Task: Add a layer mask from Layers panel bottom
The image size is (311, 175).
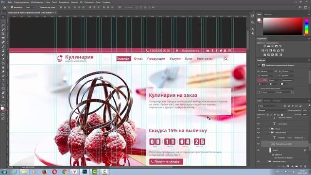Action: point(288,166)
